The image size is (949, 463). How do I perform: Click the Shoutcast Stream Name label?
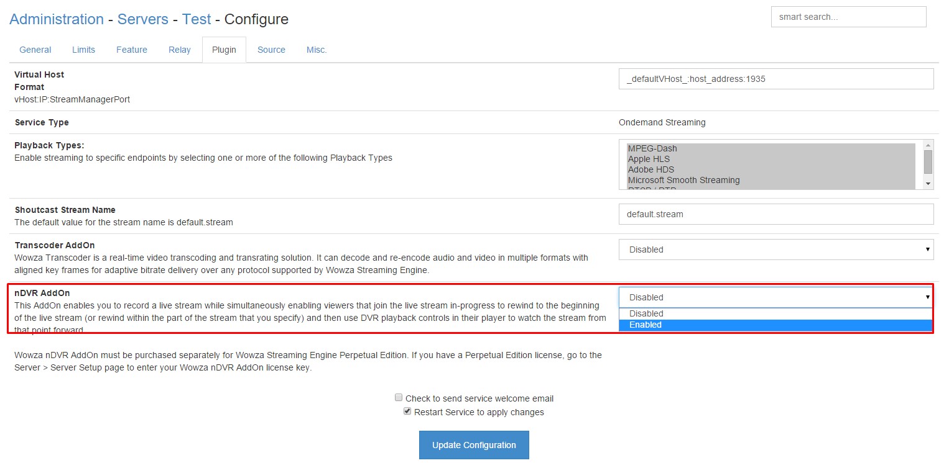coord(65,210)
